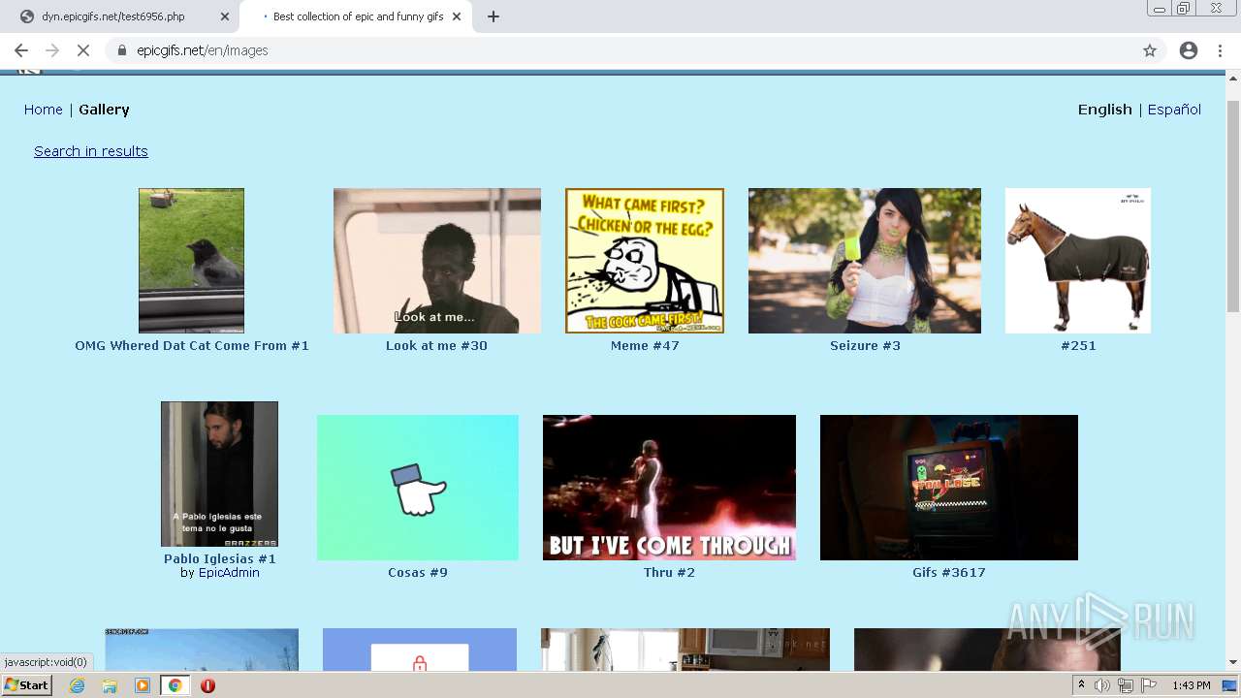Open the But I've Come Through gif
This screenshot has width=1241, height=698.
point(669,488)
